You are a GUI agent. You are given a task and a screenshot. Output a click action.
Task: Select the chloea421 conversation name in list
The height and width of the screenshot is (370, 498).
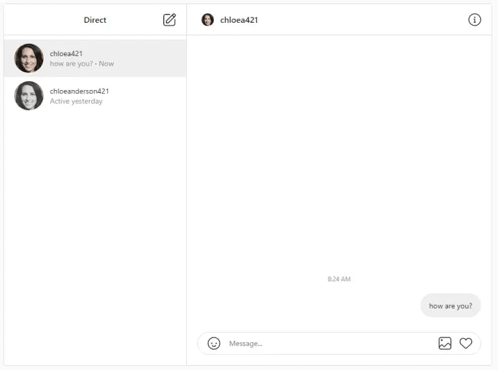tap(66, 53)
